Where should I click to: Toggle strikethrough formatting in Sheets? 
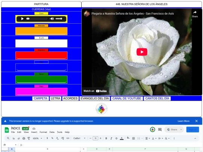pos(116,138)
